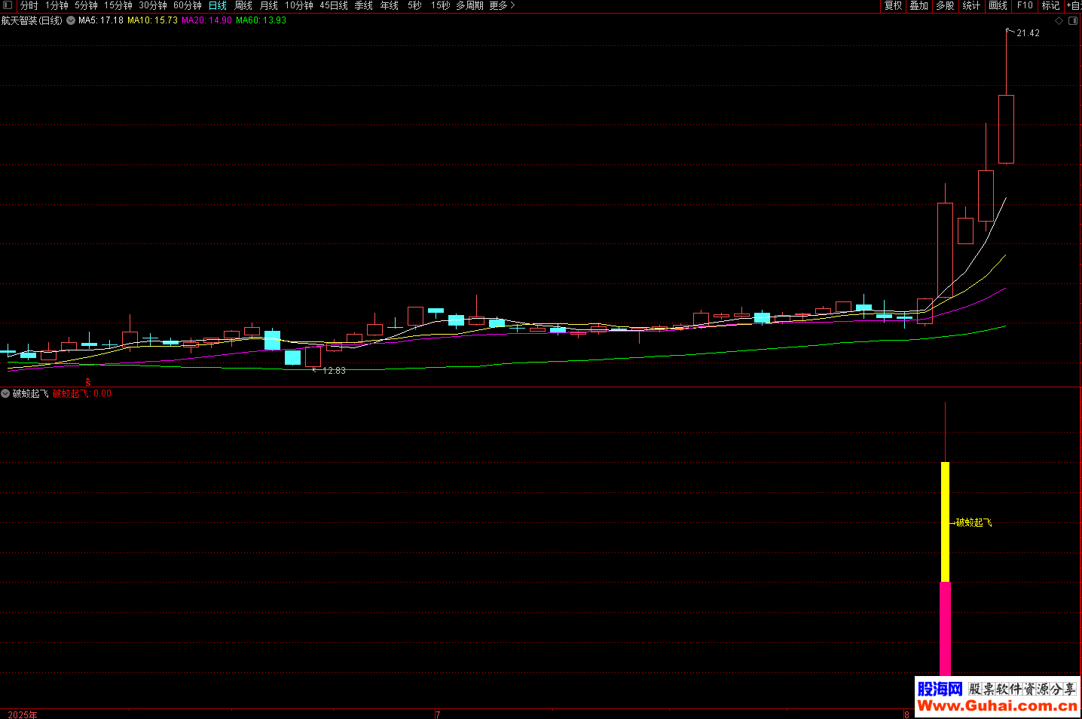Open the 多股 multi-stock view

click(945, 5)
